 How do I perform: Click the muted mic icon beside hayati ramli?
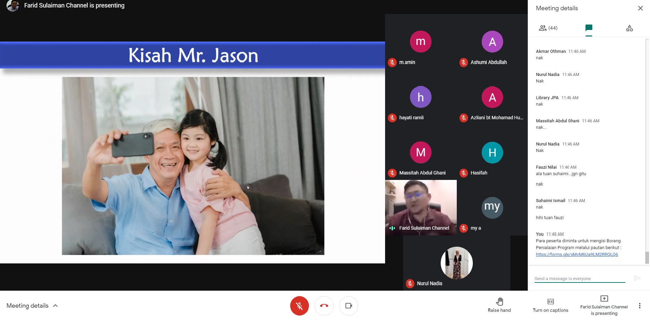(392, 118)
